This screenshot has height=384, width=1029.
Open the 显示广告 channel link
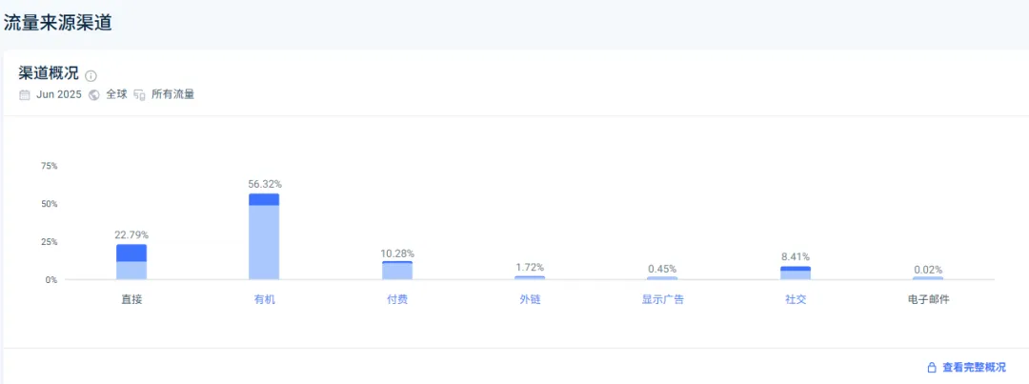[x=663, y=300]
